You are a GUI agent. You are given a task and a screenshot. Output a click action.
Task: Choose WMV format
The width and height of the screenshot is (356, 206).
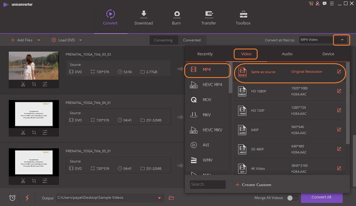point(207,160)
